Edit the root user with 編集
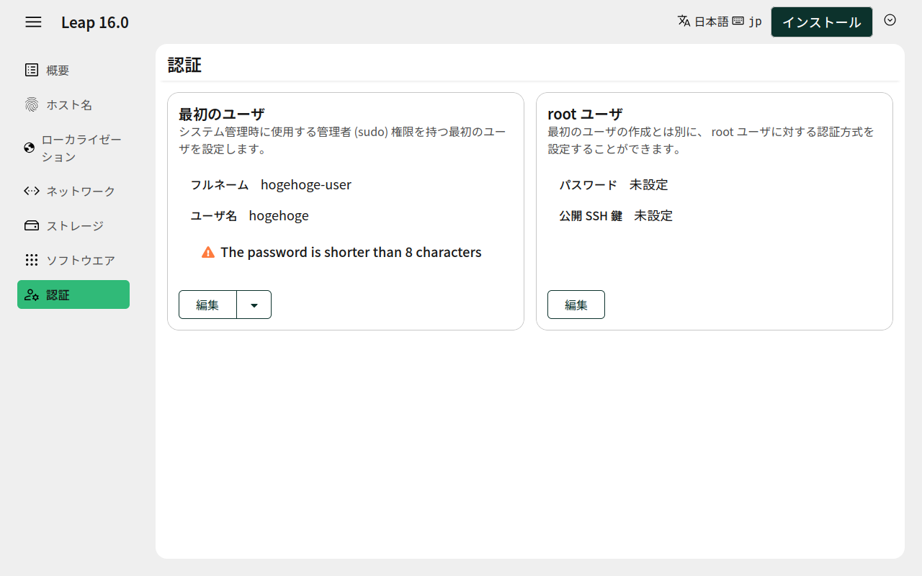 click(576, 305)
